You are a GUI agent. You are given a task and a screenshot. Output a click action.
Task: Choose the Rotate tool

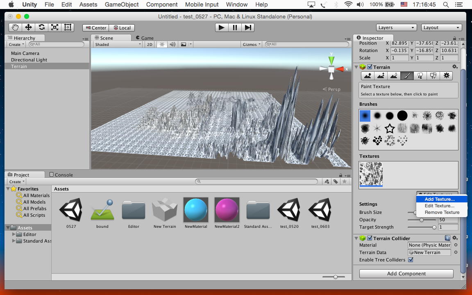point(41,27)
